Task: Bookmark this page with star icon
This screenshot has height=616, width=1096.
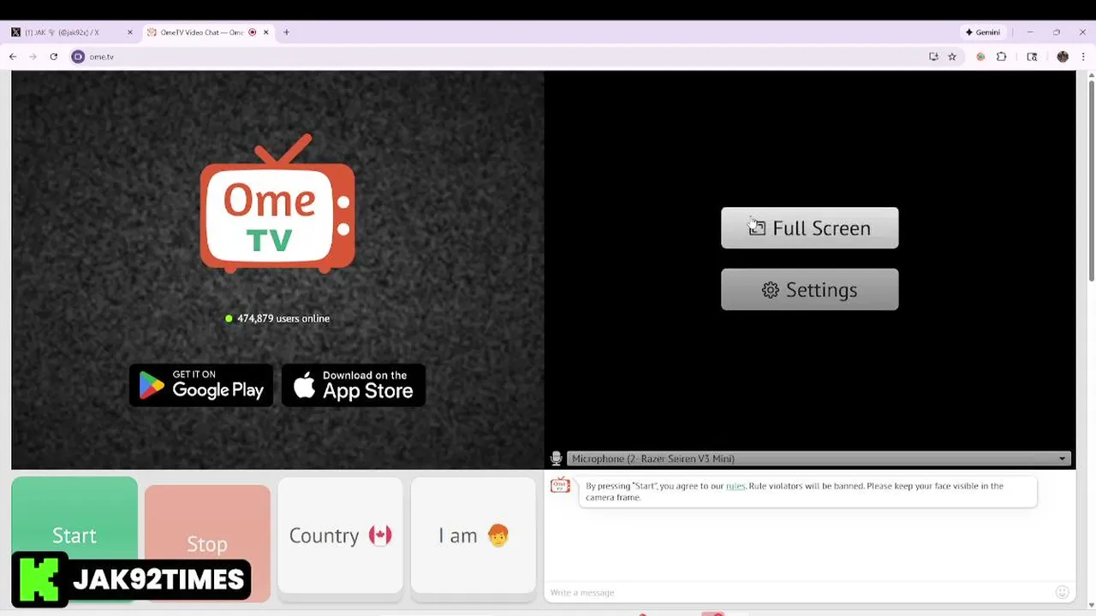Action: 951,56
